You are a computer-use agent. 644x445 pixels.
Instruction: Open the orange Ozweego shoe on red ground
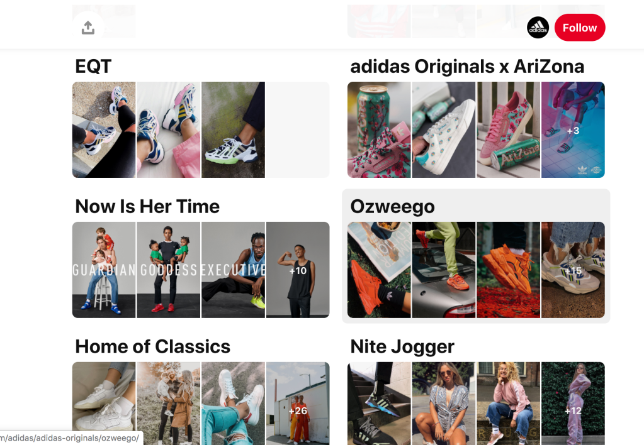point(509,270)
